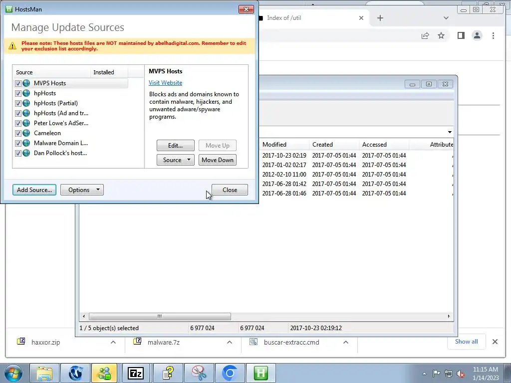Viewport: 511px width, 383px height.
Task: Sort list by Source column header
Action: point(51,72)
